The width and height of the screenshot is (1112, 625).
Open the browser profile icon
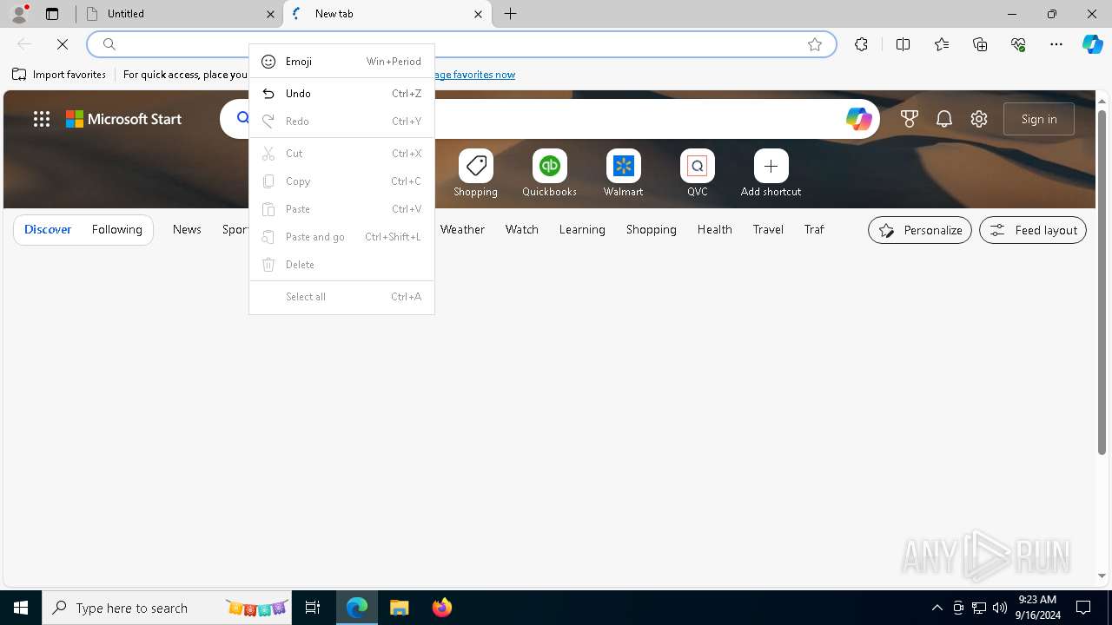click(x=19, y=14)
